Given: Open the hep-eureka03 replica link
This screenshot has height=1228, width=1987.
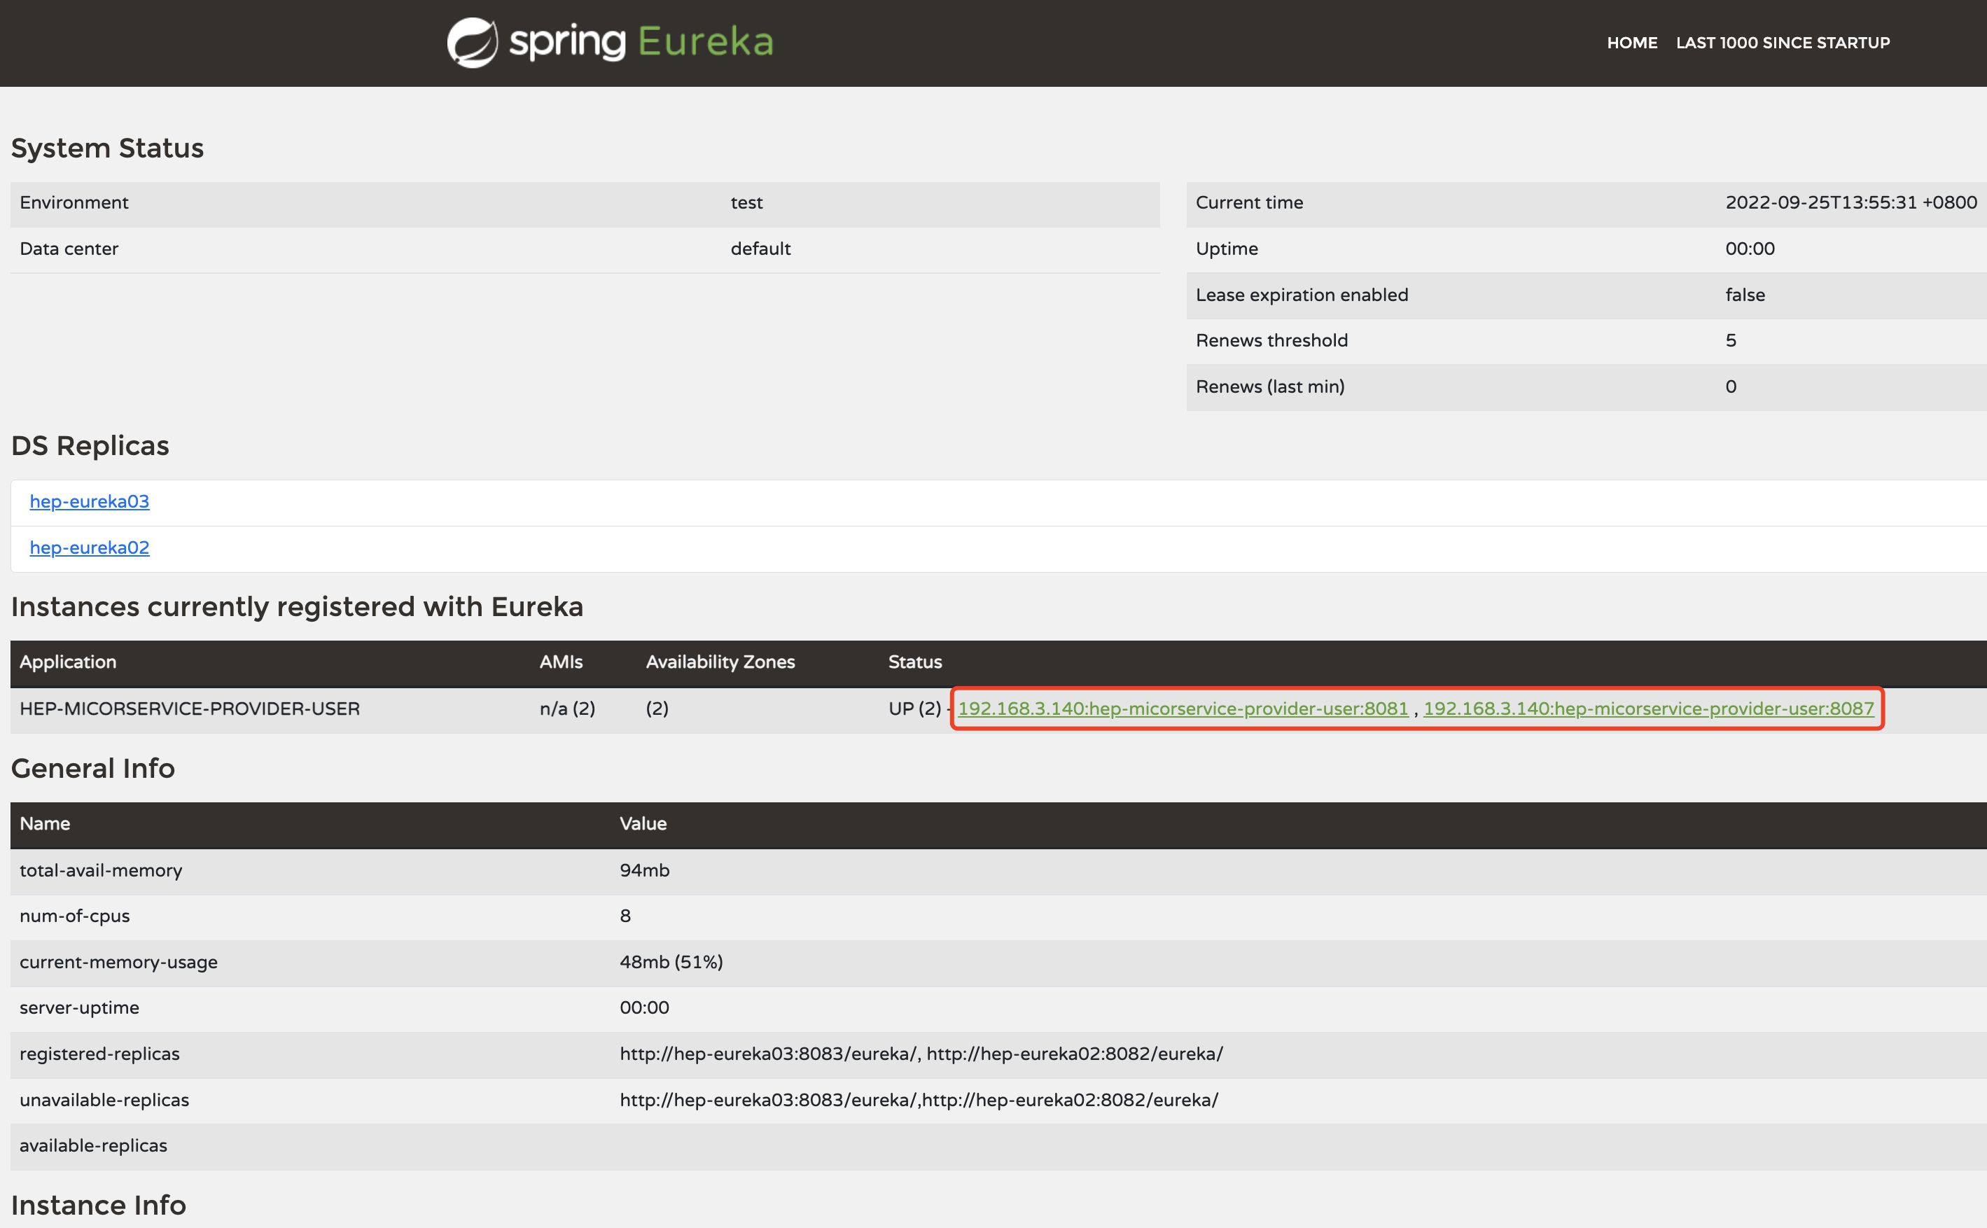Looking at the screenshot, I should [x=90, y=501].
